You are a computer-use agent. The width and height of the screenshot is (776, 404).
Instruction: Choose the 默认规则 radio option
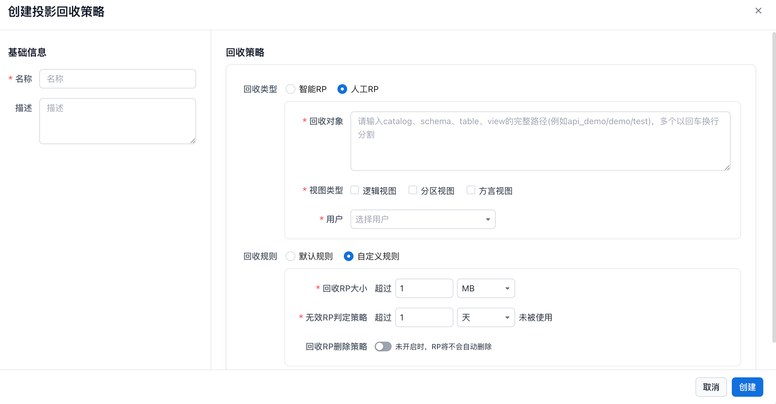291,256
